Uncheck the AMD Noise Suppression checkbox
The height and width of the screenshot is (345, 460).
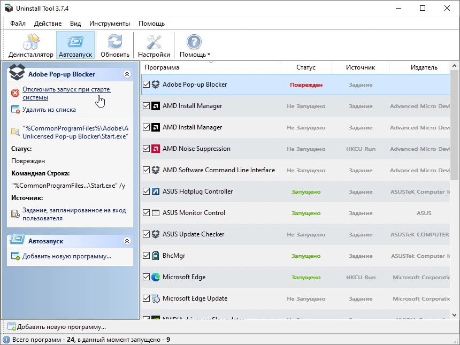pyautogui.click(x=146, y=149)
